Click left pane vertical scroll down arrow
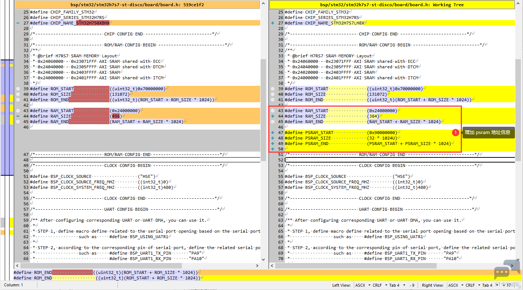Screen dimensions: 523x290 point(263,260)
